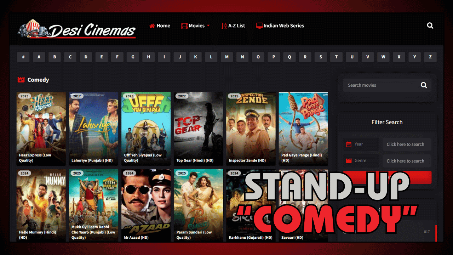Open the Year 'Click here to search' dropdown
Viewport: 453px width, 255px height.
click(407, 144)
